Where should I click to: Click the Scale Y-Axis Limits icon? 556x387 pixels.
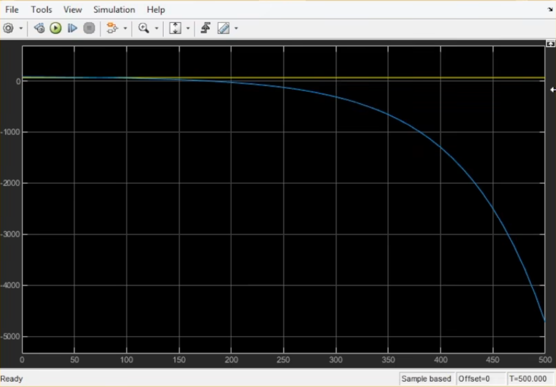175,28
